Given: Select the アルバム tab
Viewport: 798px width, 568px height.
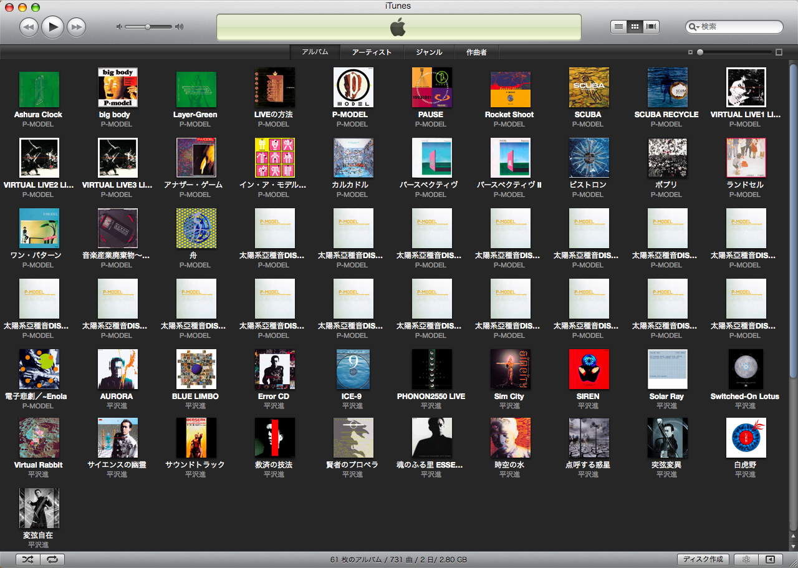Looking at the screenshot, I should point(315,52).
